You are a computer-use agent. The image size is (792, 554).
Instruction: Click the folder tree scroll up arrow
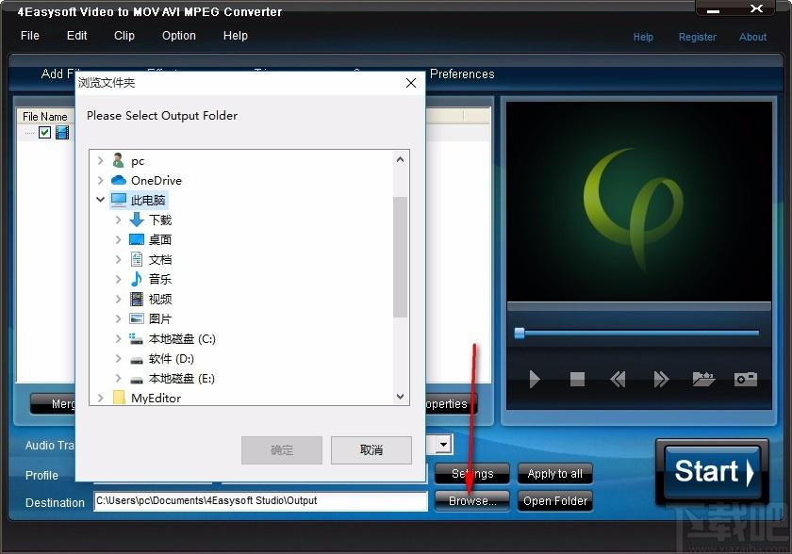[x=400, y=159]
